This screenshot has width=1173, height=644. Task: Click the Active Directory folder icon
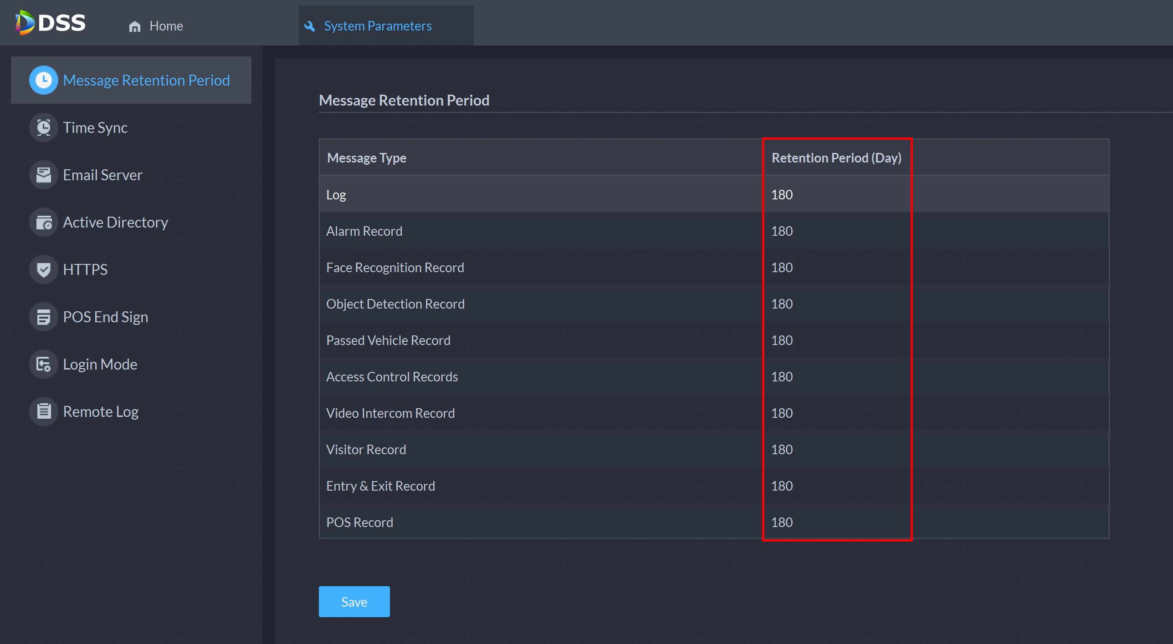(43, 222)
